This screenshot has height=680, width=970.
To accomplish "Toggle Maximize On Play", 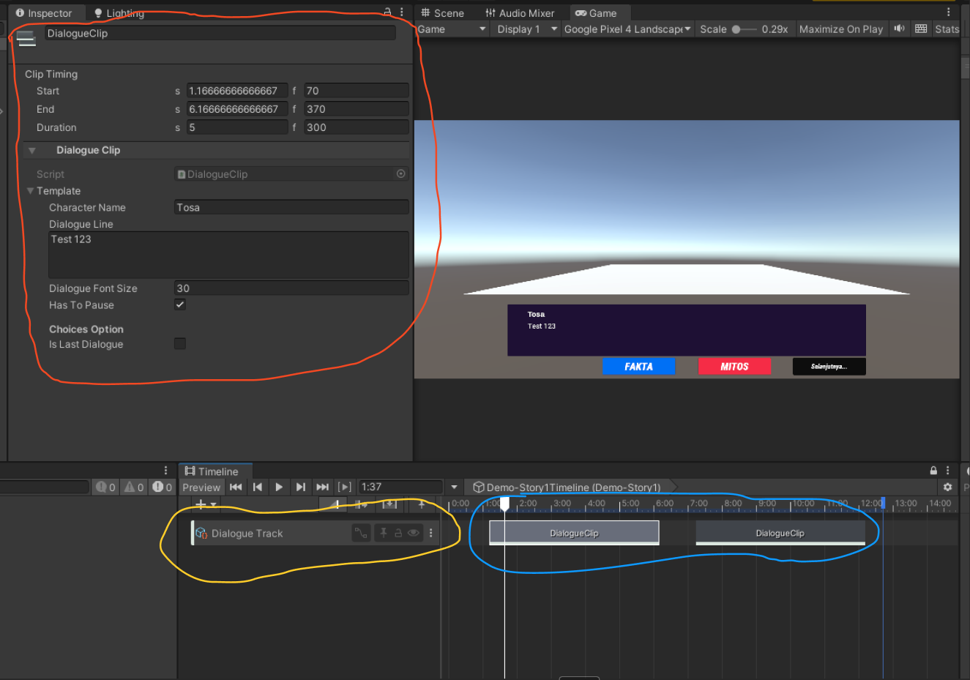I will 840,29.
